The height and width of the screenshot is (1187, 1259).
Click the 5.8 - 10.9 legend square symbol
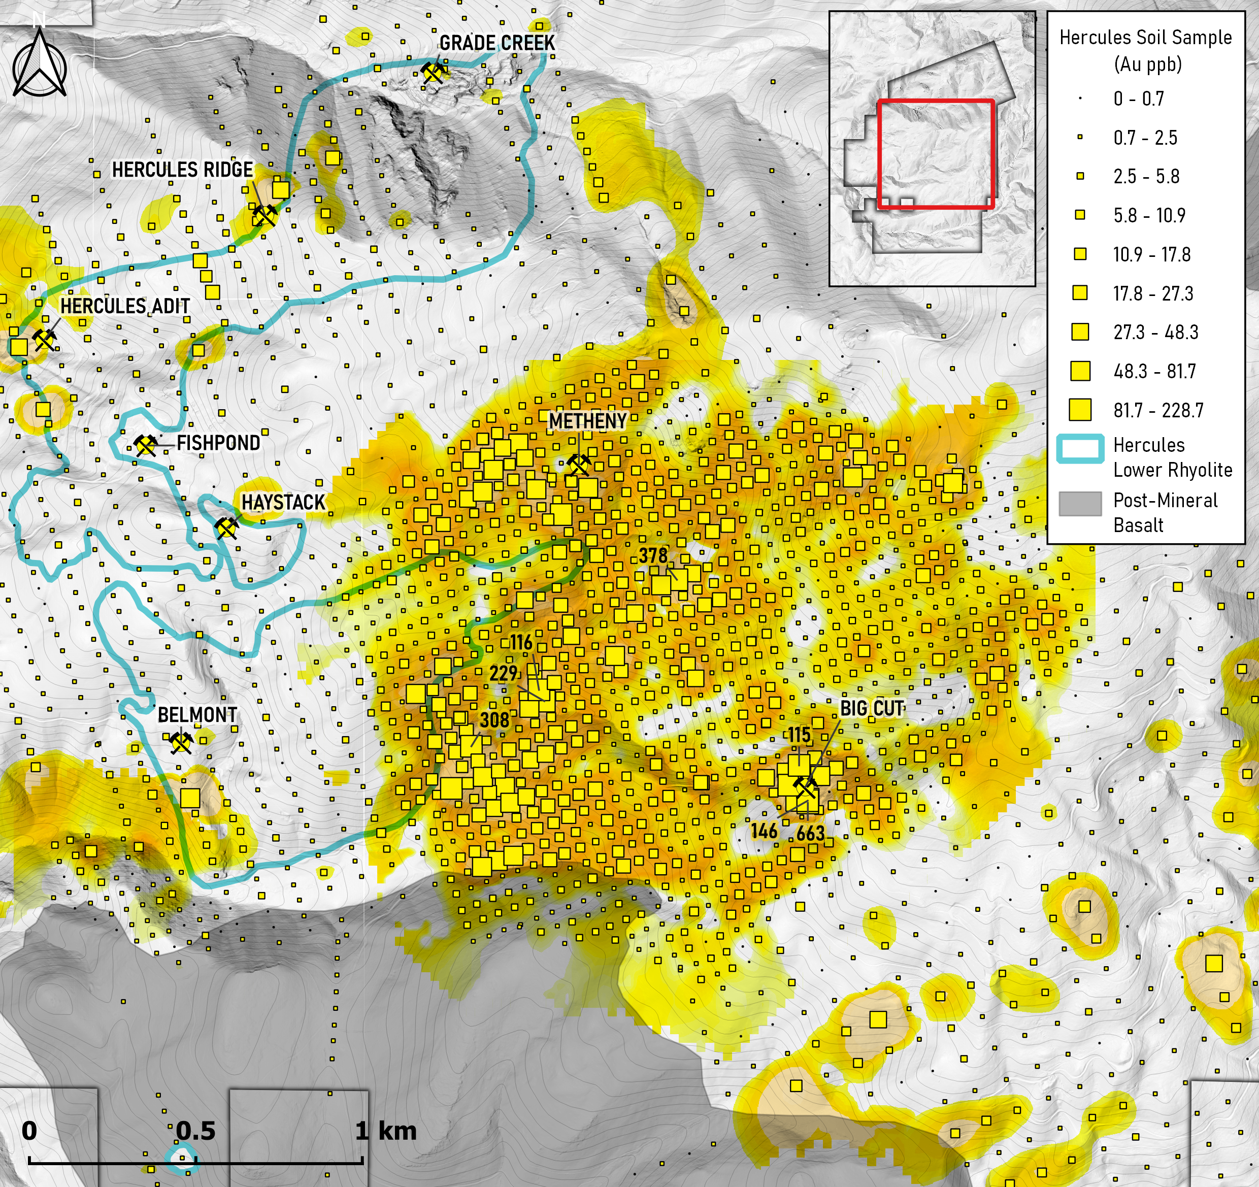pos(1080,215)
